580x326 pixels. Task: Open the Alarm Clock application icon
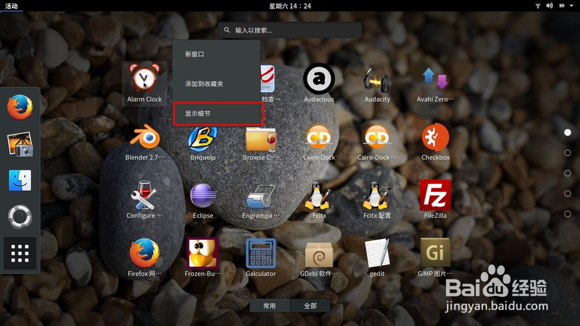pyautogui.click(x=144, y=78)
